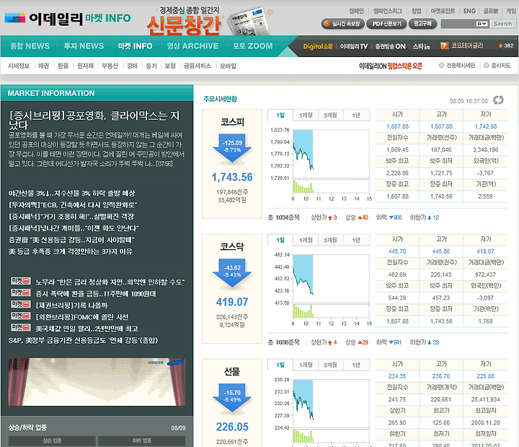Click the 코스피 value 1,743.56

tap(232, 178)
